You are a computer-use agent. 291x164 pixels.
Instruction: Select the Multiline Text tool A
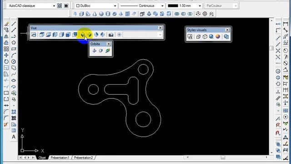point(14,137)
